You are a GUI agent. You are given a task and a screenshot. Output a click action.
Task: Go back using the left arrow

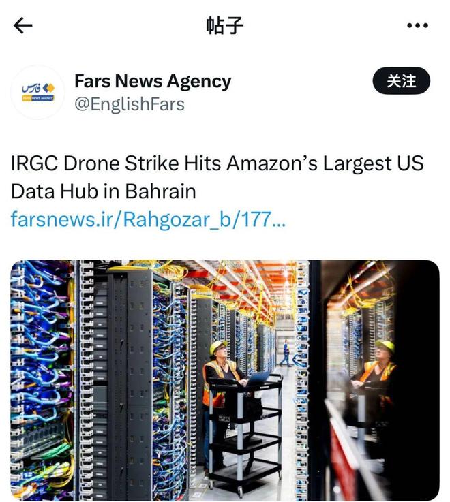23,26
